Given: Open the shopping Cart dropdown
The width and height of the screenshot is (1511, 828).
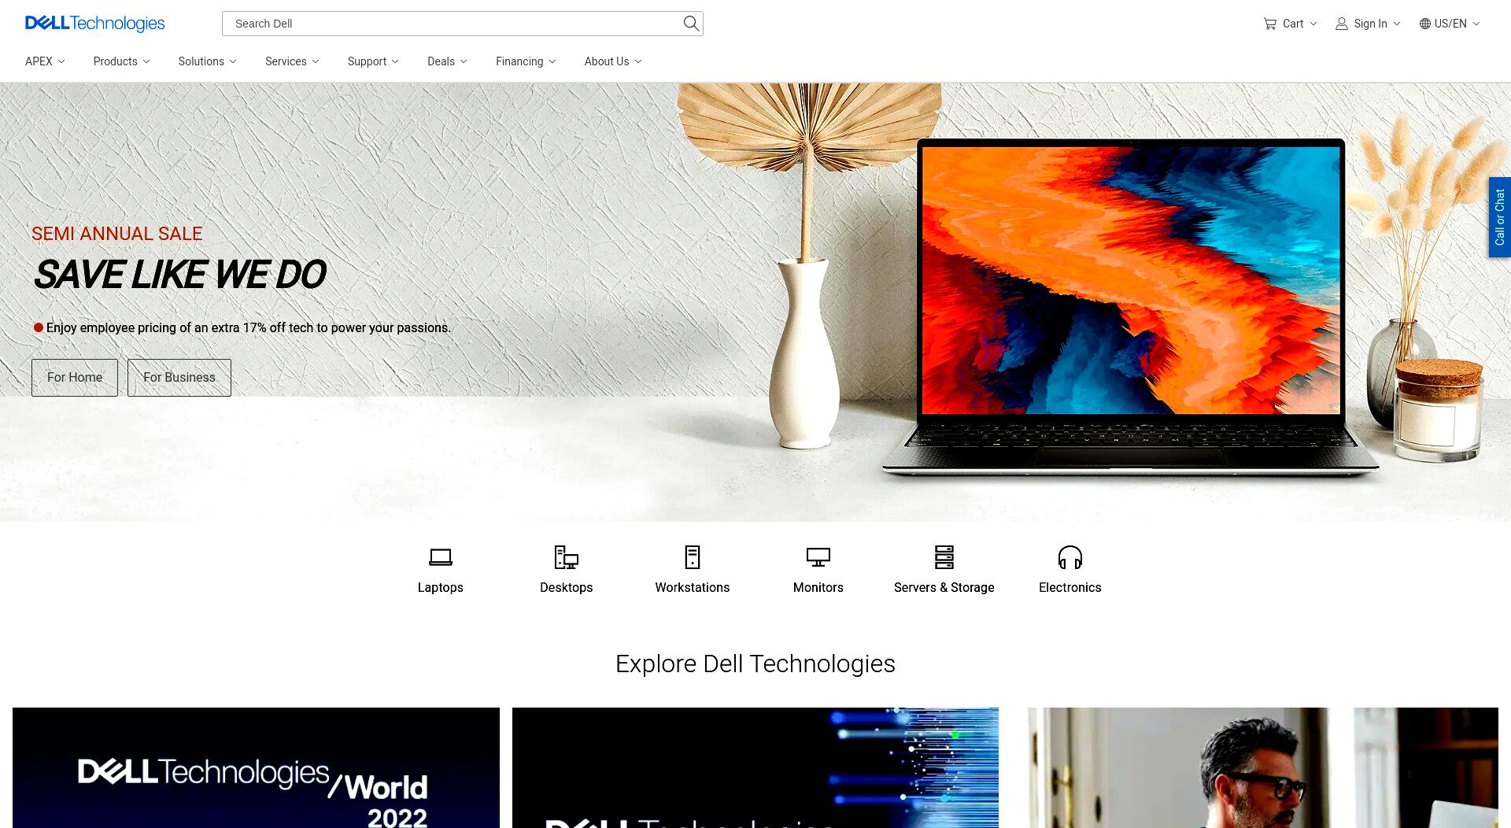Looking at the screenshot, I should [x=1291, y=24].
